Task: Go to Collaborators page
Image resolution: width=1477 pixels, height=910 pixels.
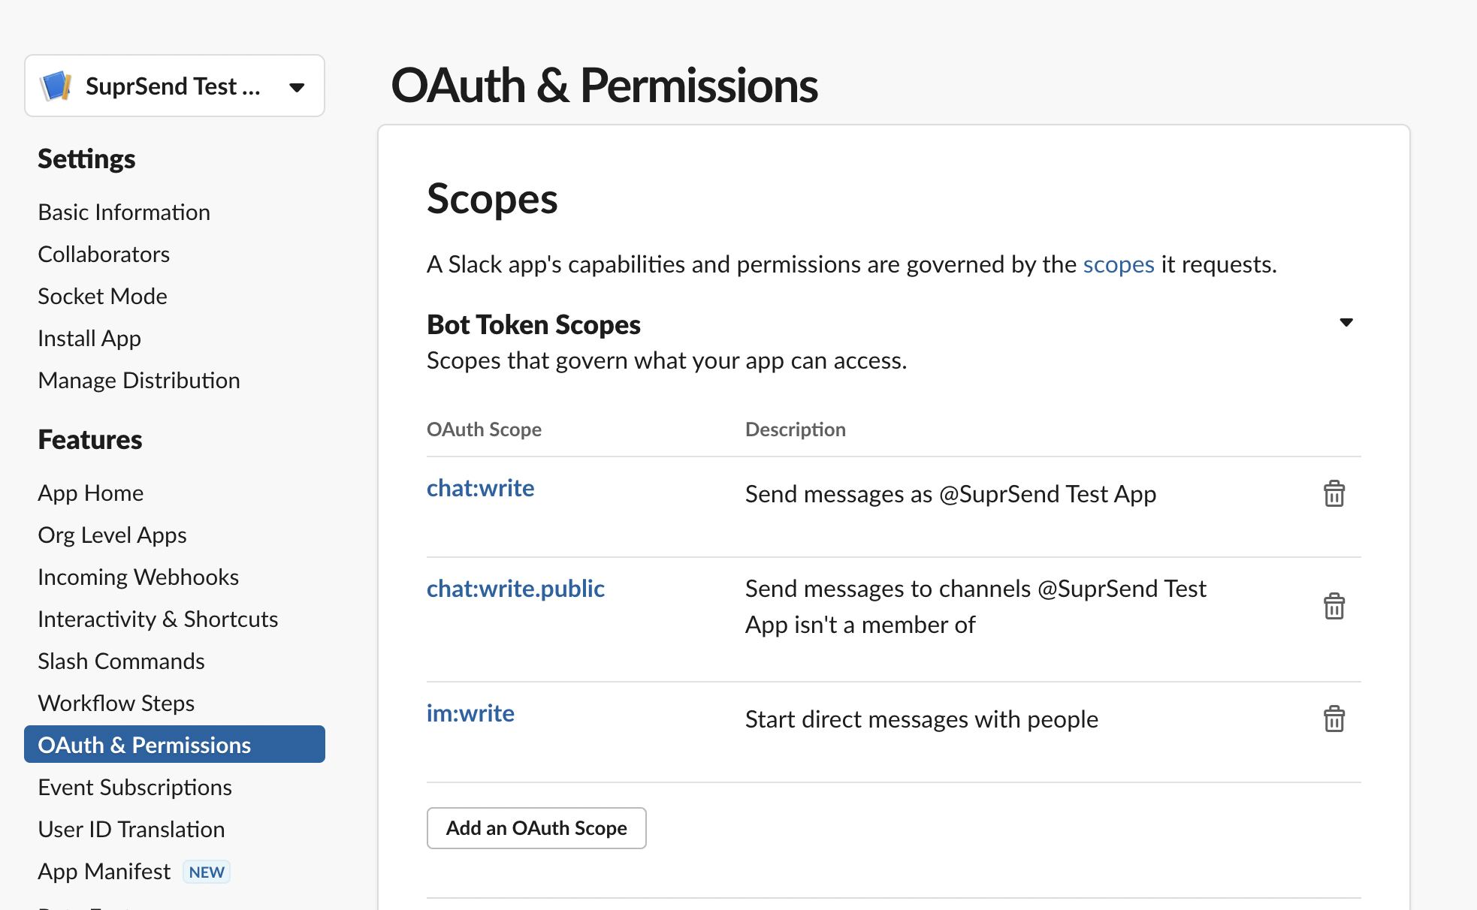Action: pos(104,255)
